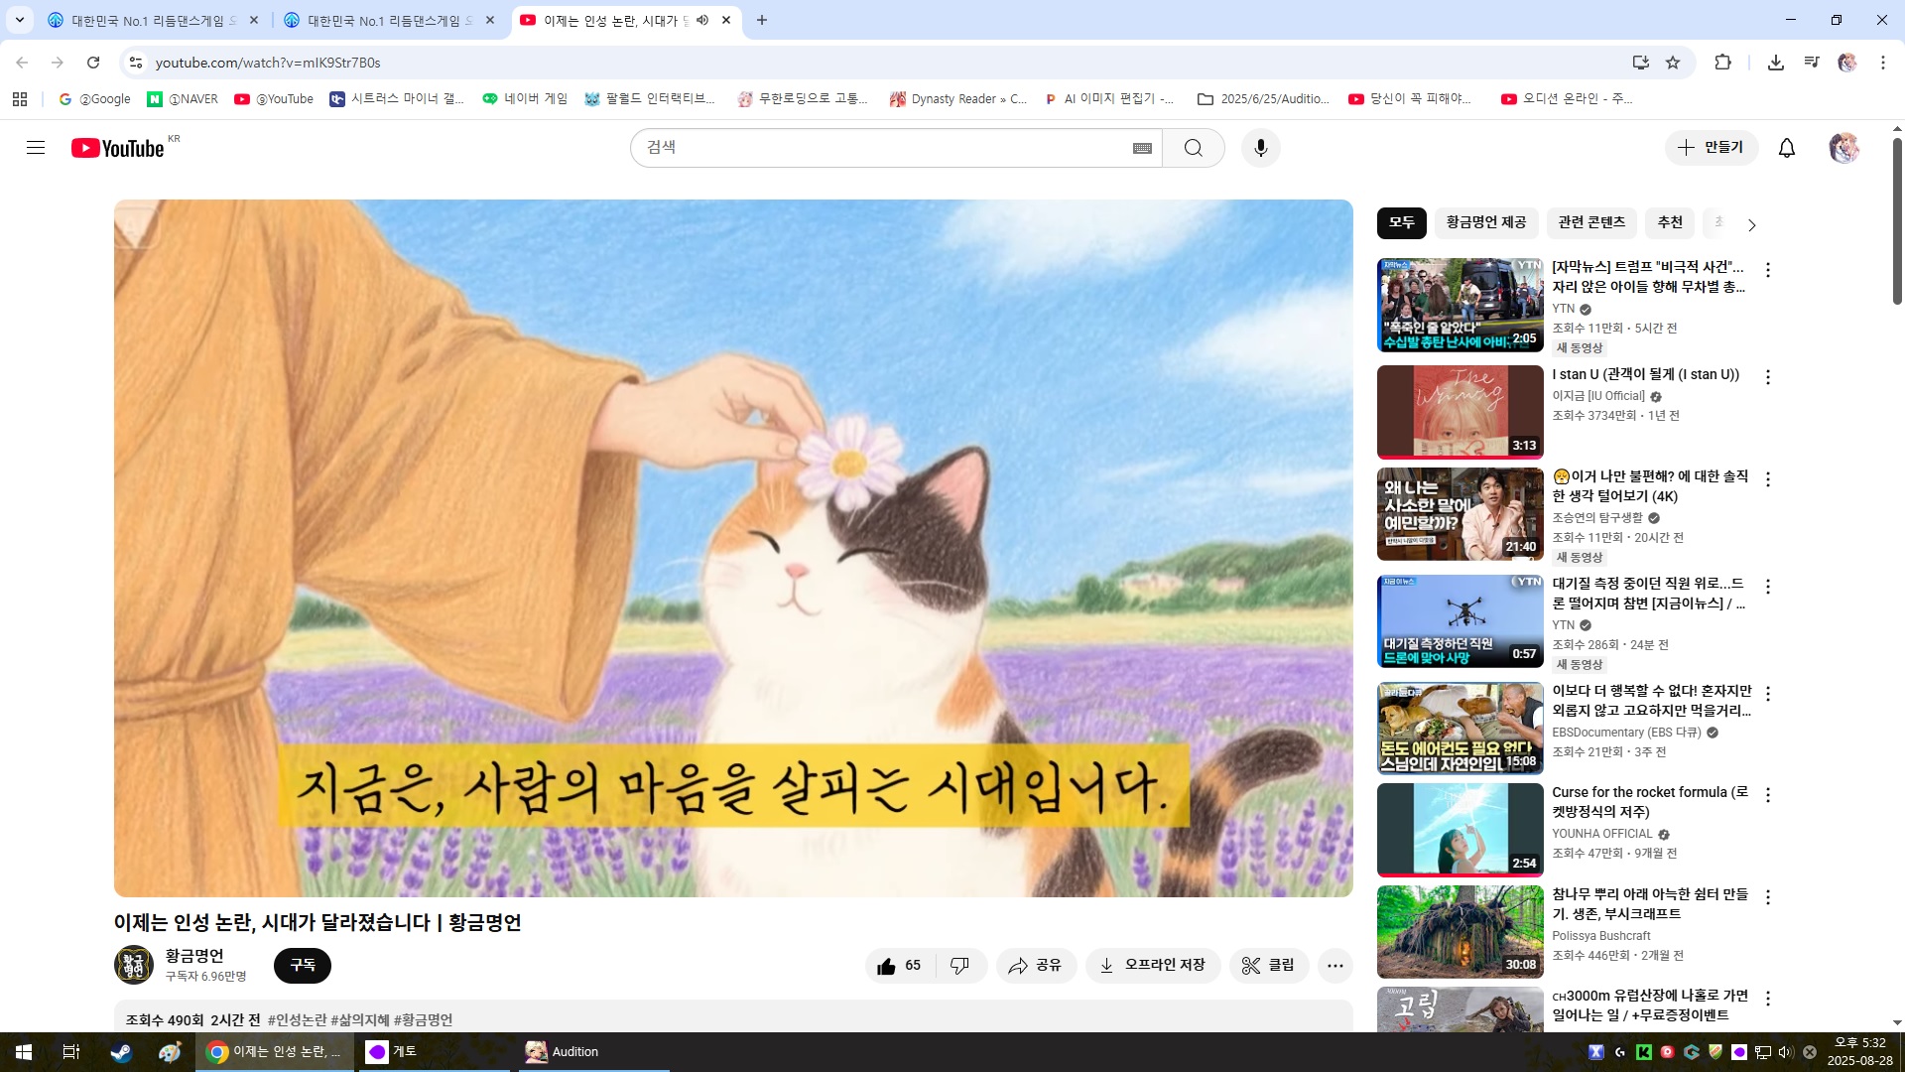Select the 관련 콘텐츠 filter chip
This screenshot has width=1905, height=1072.
pos(1590,222)
